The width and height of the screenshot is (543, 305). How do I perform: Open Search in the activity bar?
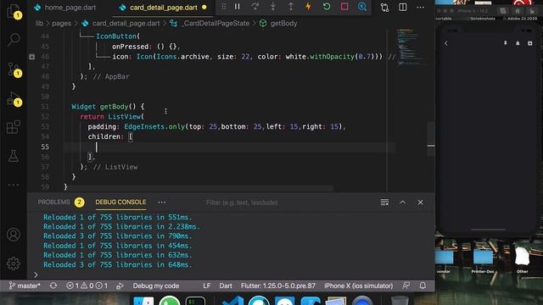[x=14, y=39]
